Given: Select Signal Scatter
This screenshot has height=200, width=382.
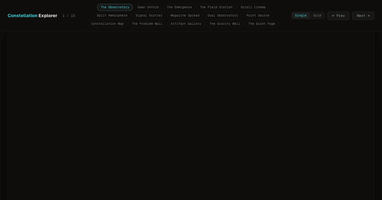Looking at the screenshot, I should click(149, 15).
